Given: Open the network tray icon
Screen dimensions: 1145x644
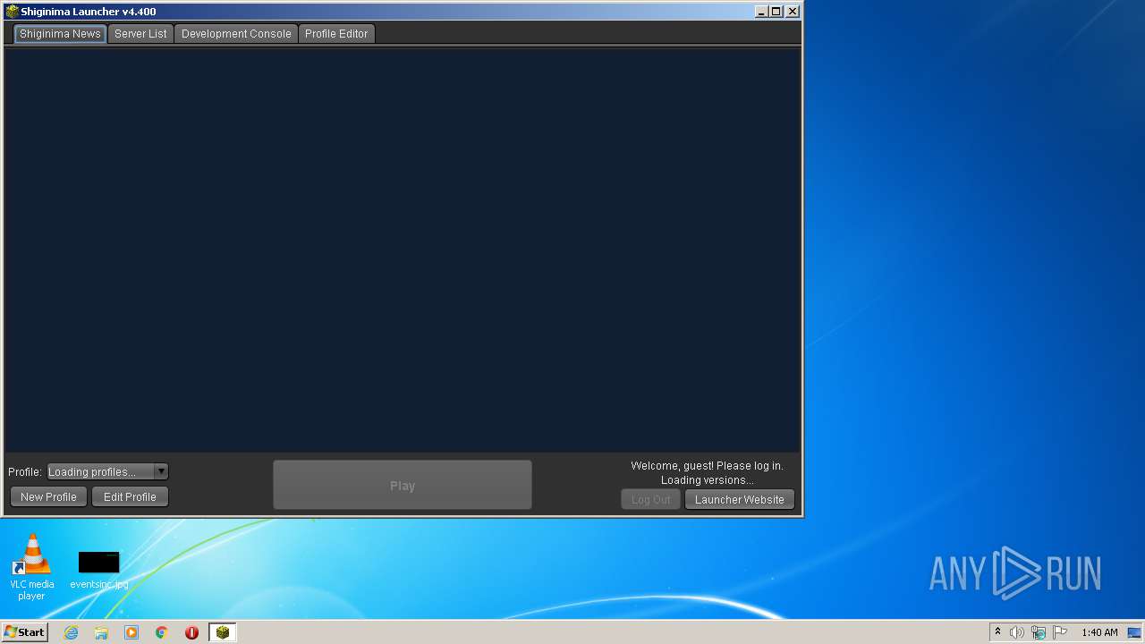Looking at the screenshot, I should (1039, 632).
